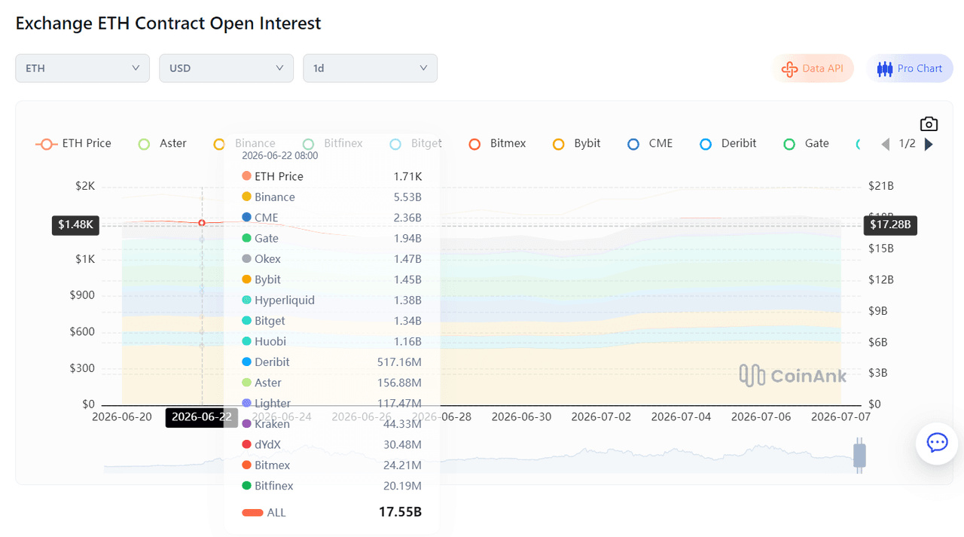The width and height of the screenshot is (964, 537).
Task: Toggle the ETH Price legend series
Action: [73, 143]
